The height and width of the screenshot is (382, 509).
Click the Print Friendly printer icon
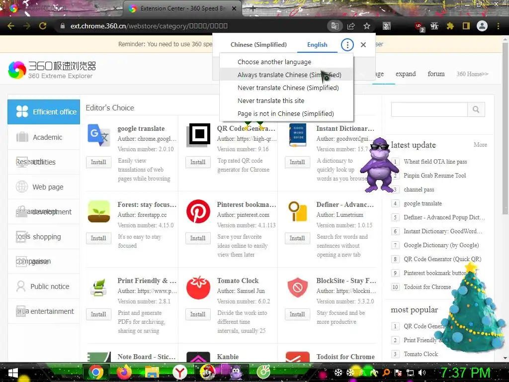pos(99,287)
